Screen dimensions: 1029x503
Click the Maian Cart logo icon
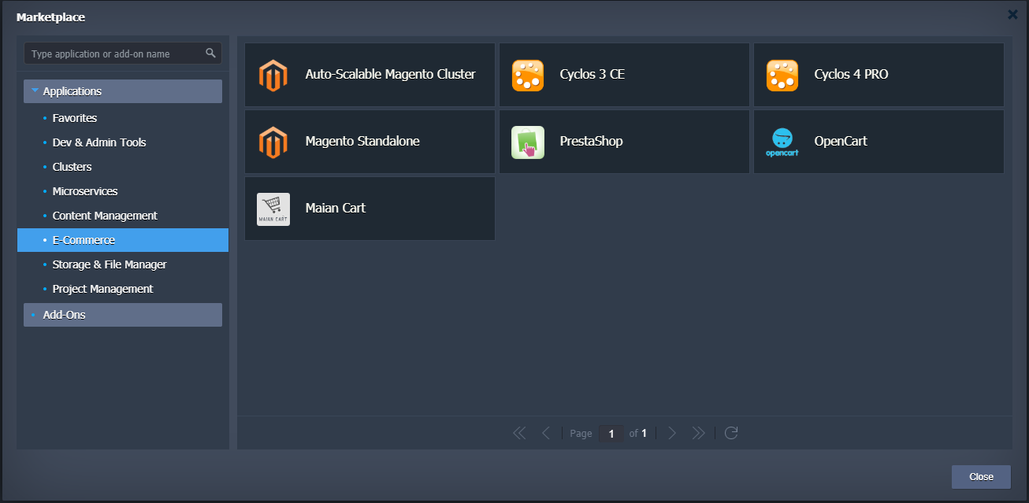pos(273,209)
